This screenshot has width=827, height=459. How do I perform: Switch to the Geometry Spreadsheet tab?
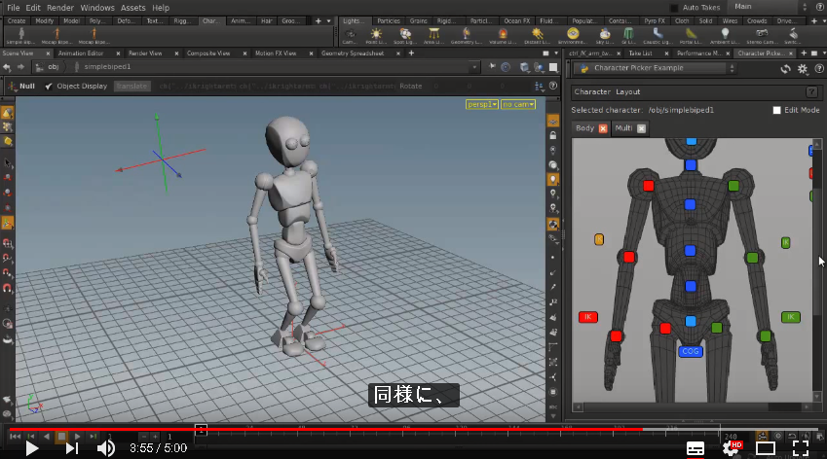(353, 53)
